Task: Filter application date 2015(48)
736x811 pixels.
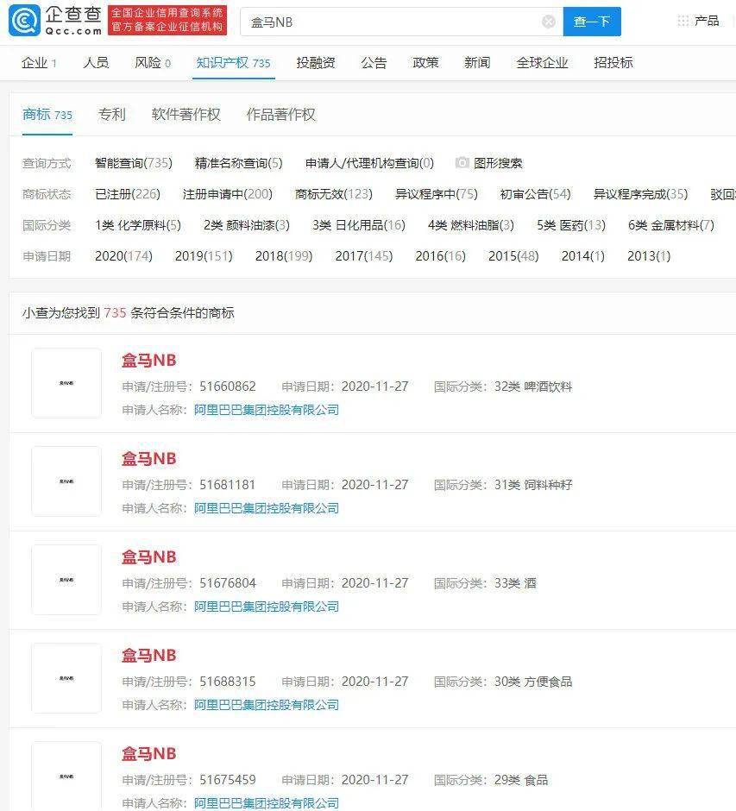Action: 513,256
